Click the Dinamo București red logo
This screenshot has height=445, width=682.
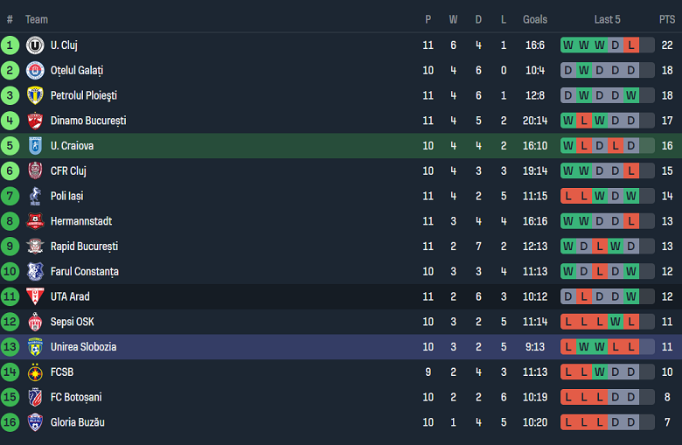(x=35, y=121)
